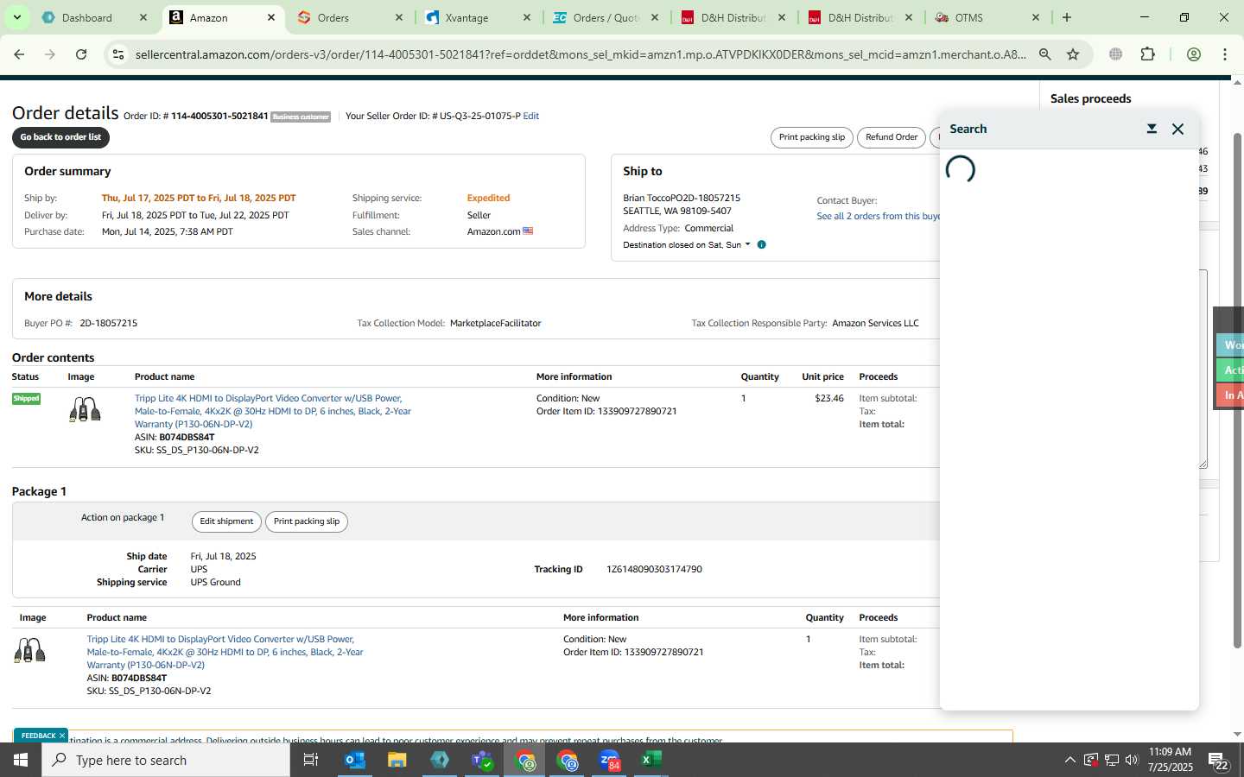
Task: Open the Extensions puzzle icon
Action: [x=1147, y=54]
